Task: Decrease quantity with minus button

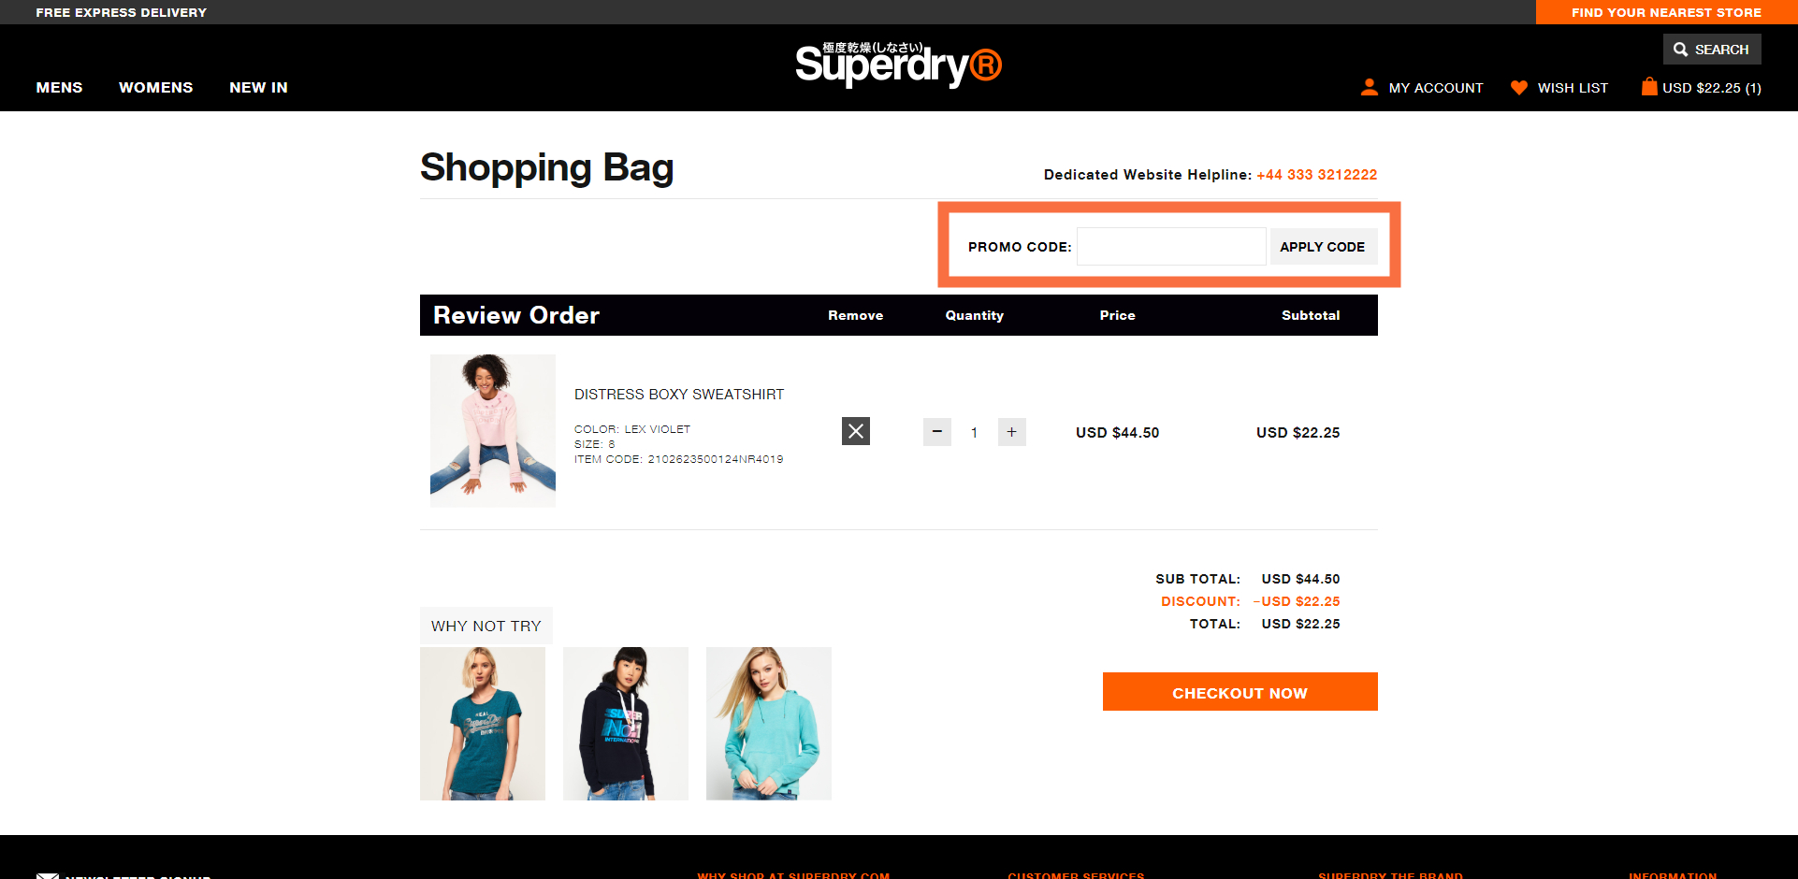Action: point(936,432)
